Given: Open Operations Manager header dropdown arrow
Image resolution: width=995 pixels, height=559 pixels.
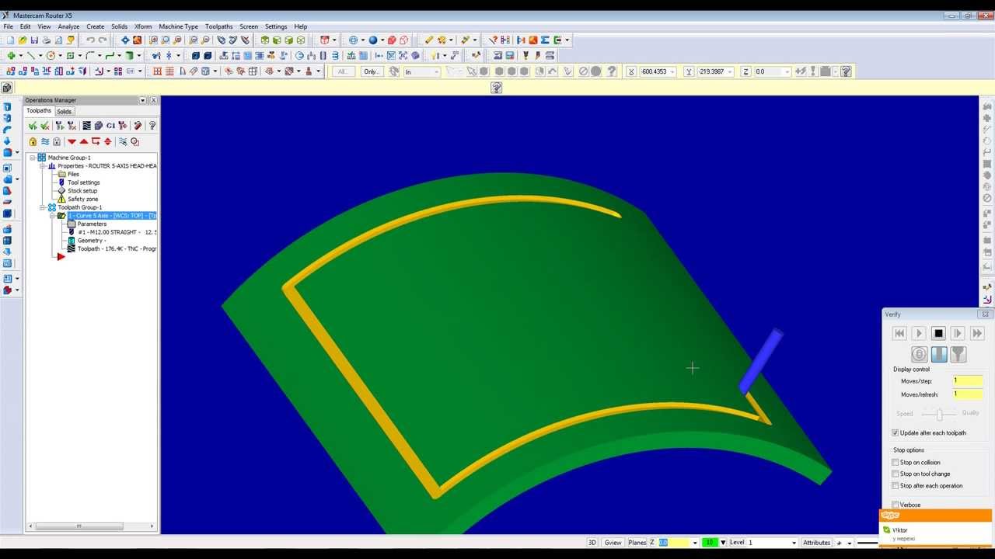Looking at the screenshot, I should (x=142, y=100).
